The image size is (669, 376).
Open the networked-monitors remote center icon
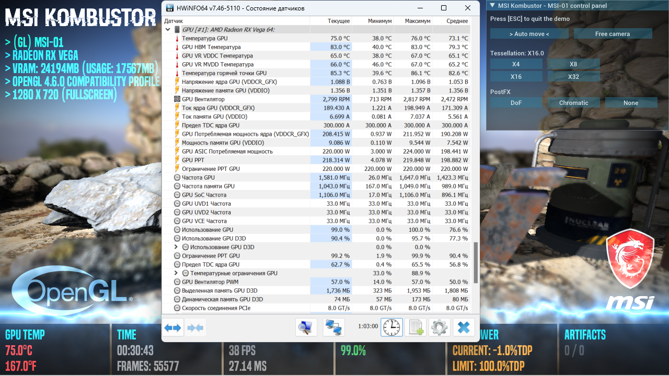(x=333, y=327)
